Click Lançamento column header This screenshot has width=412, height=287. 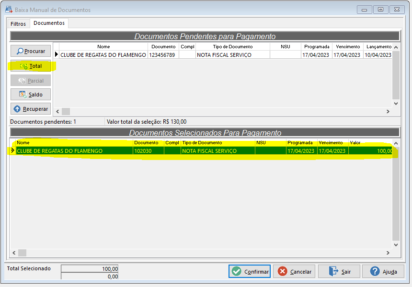378,47
